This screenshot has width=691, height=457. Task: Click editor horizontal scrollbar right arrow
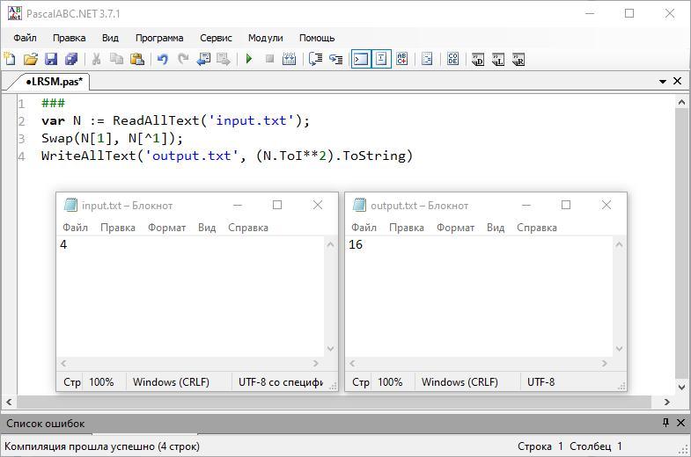point(666,402)
